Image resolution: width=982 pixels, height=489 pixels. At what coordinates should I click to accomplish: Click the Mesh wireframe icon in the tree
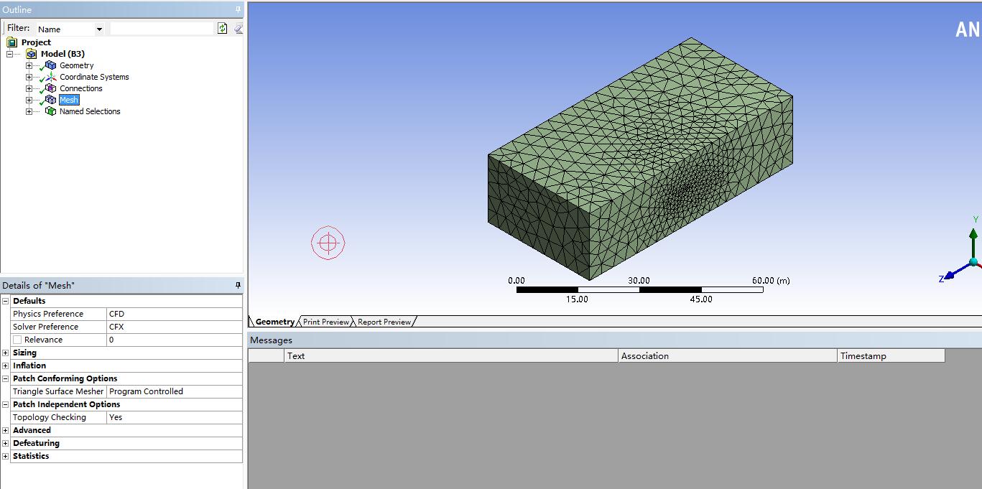[50, 100]
